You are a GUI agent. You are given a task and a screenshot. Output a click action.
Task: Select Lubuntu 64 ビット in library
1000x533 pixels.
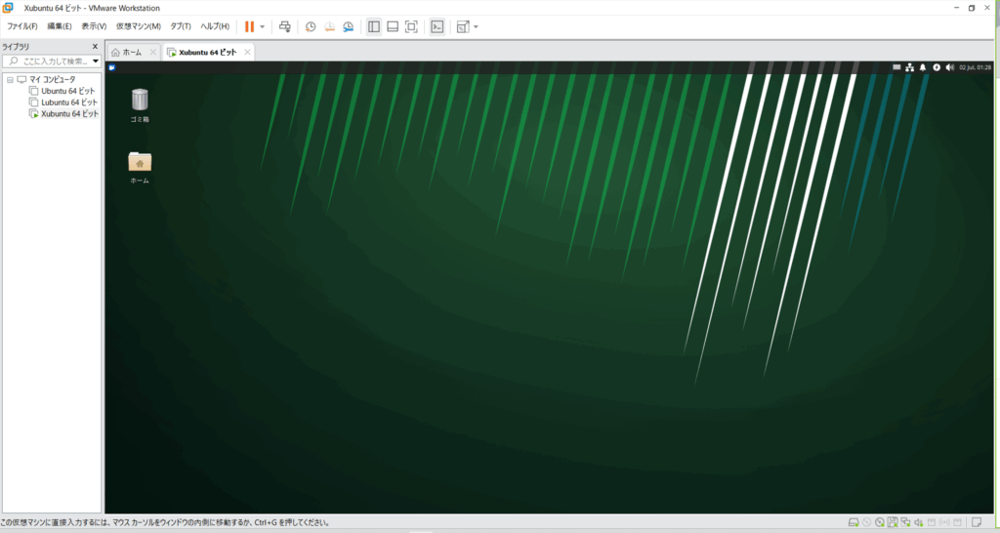[x=68, y=102]
